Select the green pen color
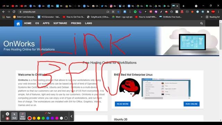The width and height of the screenshot is (222, 125). point(43,118)
